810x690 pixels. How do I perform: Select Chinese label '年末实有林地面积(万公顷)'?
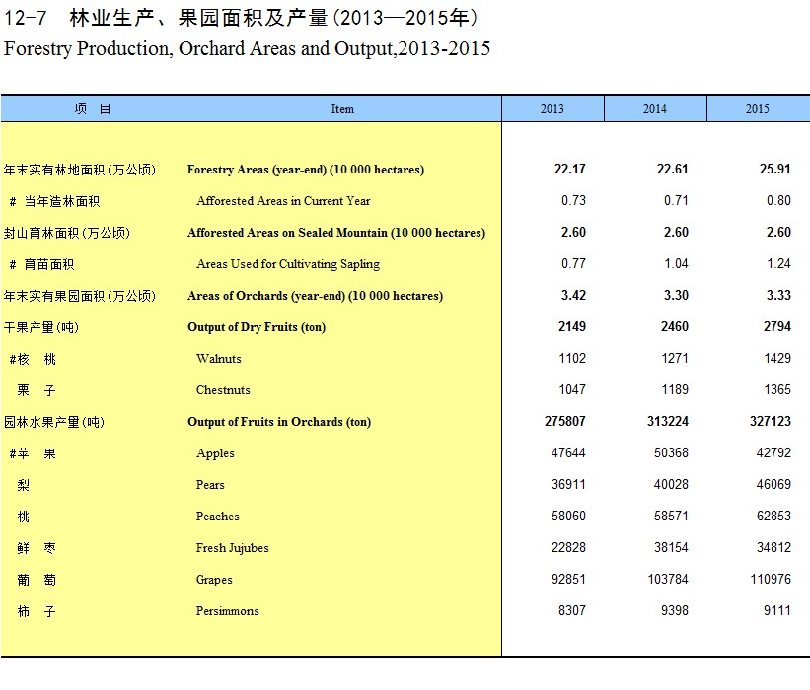pyautogui.click(x=80, y=170)
